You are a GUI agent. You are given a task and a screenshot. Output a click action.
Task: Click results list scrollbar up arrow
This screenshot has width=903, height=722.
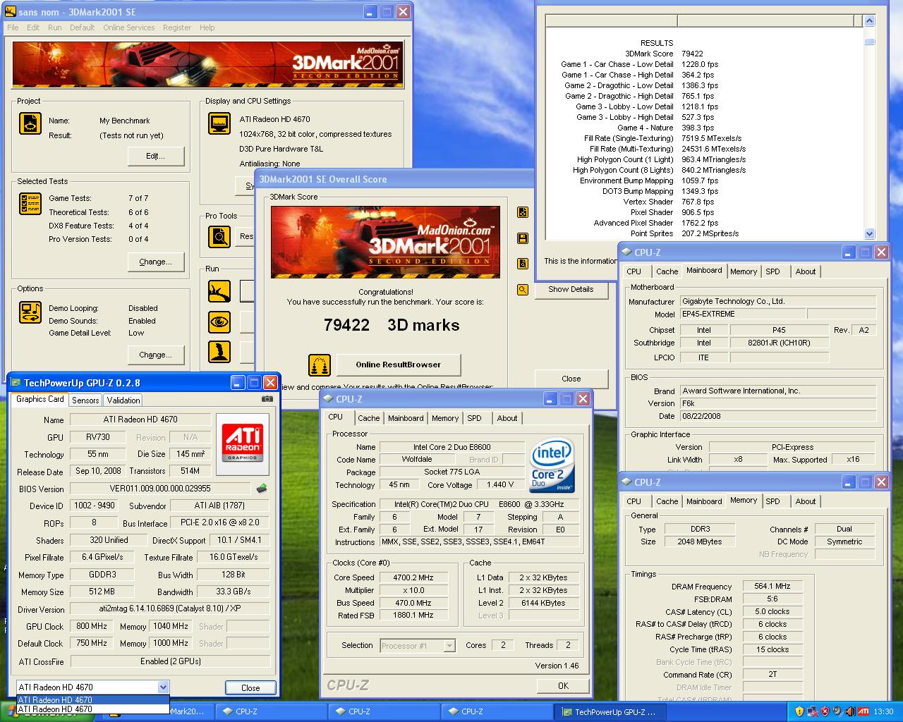[869, 21]
